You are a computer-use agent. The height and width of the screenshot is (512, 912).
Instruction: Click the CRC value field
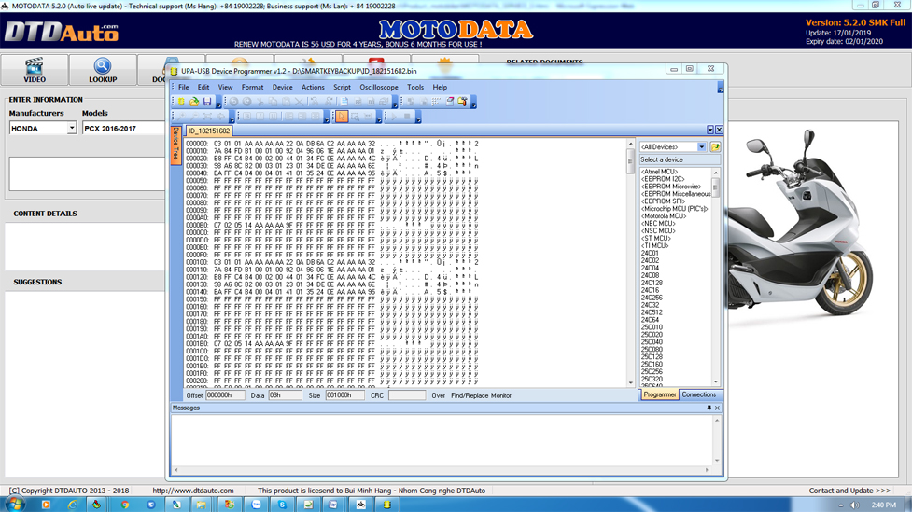click(x=407, y=395)
